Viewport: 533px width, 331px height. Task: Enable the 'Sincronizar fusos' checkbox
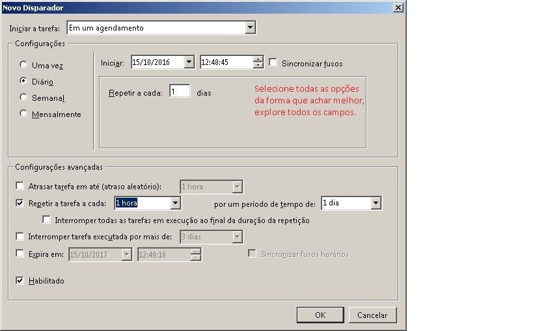(273, 62)
